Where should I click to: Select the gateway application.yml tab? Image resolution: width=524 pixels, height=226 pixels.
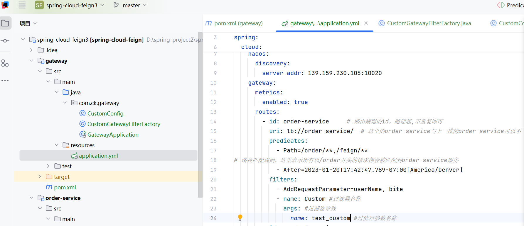point(325,23)
